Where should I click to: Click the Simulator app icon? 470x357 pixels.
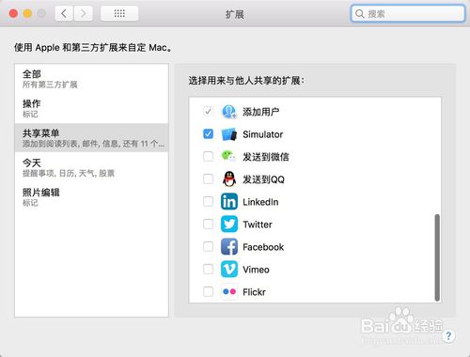tap(229, 134)
